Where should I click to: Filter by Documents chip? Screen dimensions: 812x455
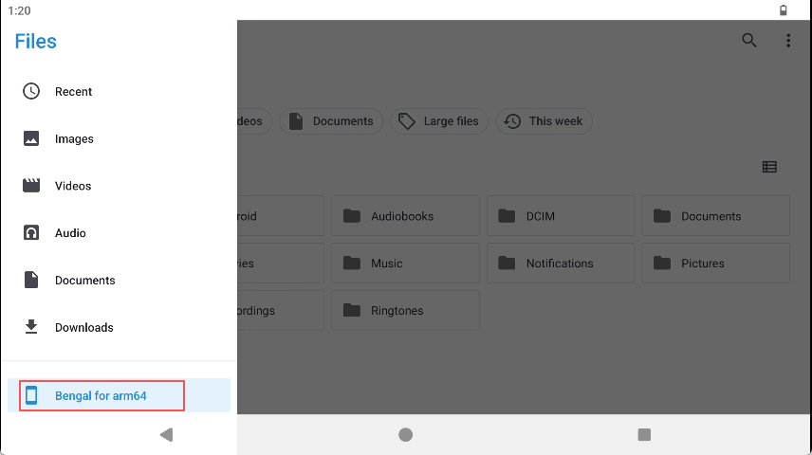tap(331, 121)
